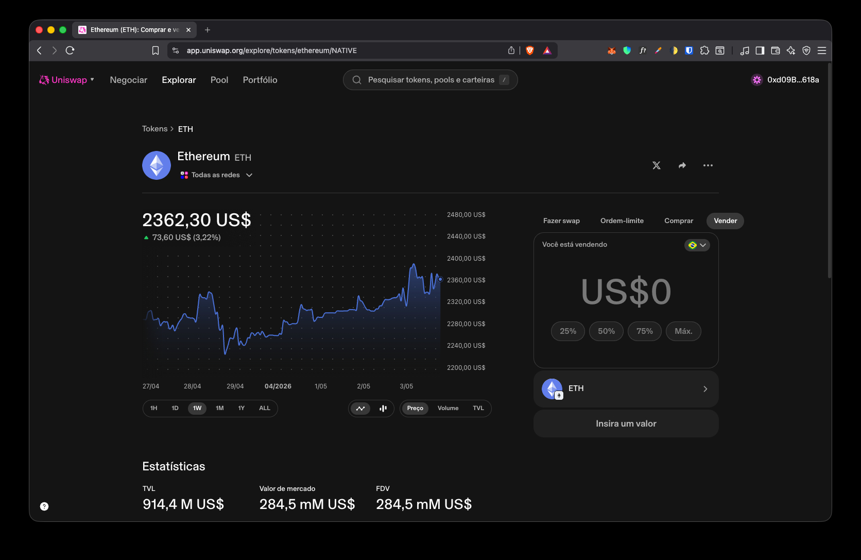Open Ethereum's X (Twitter) link
861x560 pixels.
pyautogui.click(x=657, y=165)
